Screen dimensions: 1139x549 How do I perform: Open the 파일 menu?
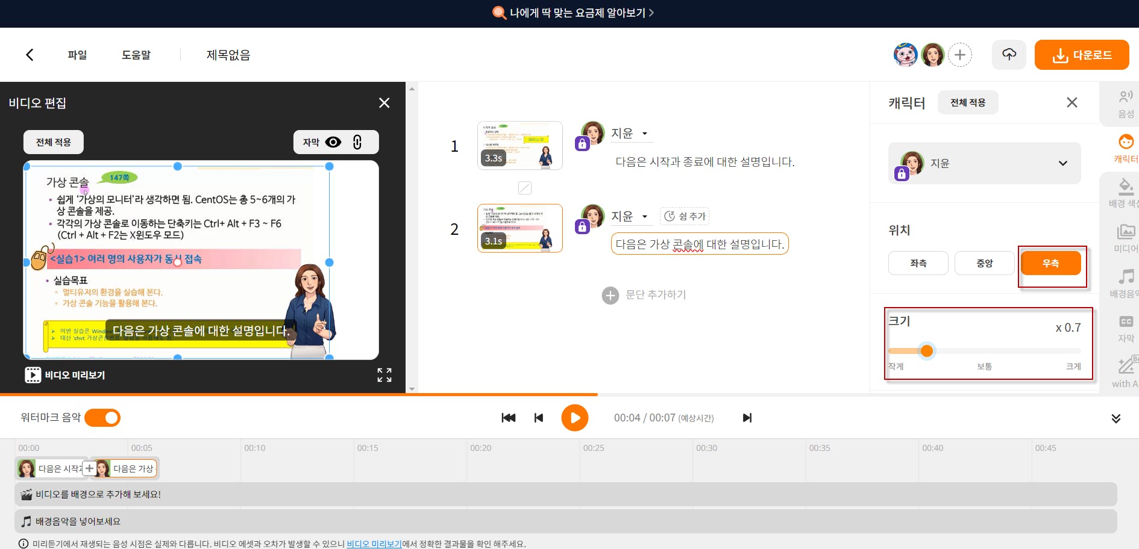coord(77,55)
